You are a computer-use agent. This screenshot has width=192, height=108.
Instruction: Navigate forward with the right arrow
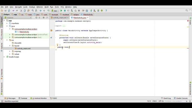coord(44,11)
